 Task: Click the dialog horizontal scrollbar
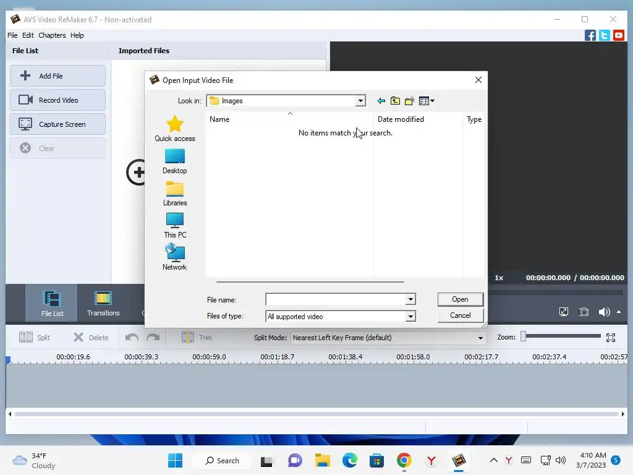[310, 282]
